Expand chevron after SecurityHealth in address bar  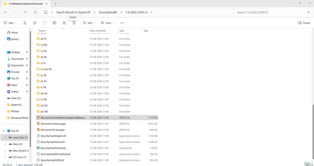(121, 12)
